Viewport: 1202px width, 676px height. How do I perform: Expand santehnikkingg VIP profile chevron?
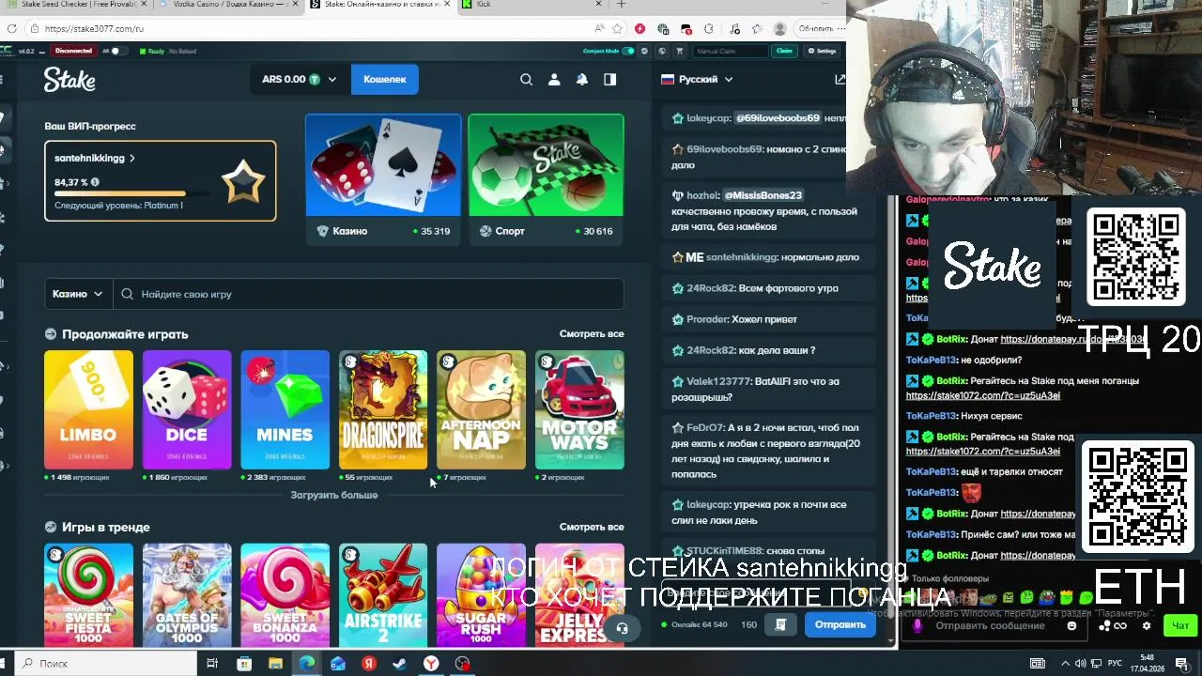click(132, 159)
